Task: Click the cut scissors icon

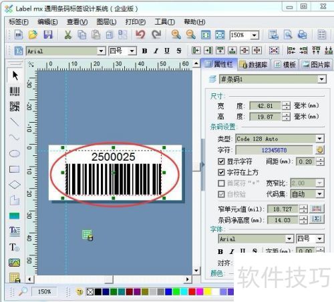Action: point(67,35)
